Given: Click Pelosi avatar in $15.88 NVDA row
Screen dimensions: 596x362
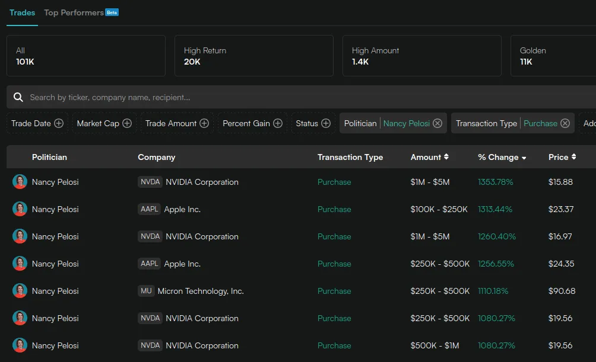Looking at the screenshot, I should point(20,182).
